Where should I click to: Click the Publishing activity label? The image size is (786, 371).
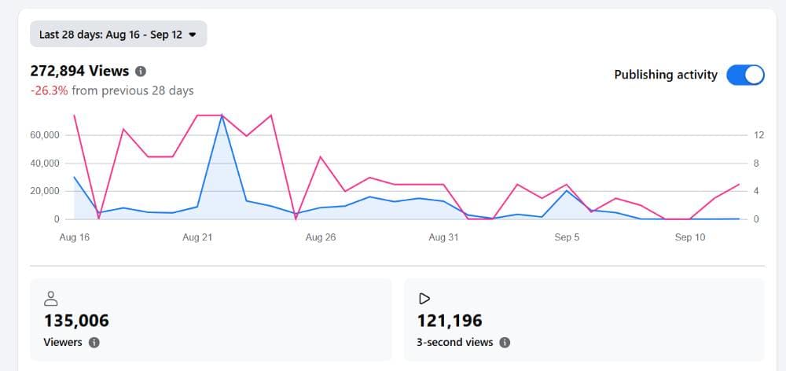coord(666,75)
